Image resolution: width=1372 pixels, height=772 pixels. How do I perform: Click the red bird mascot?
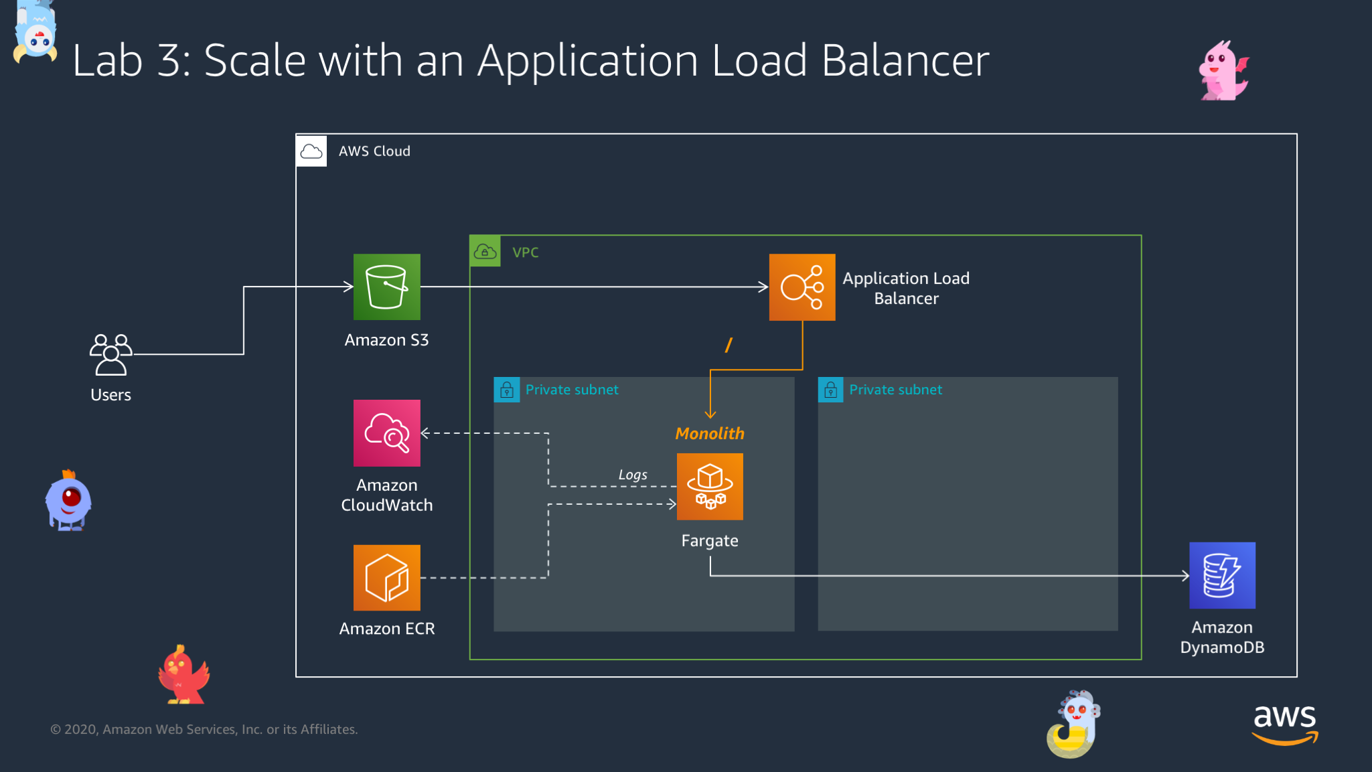click(183, 675)
